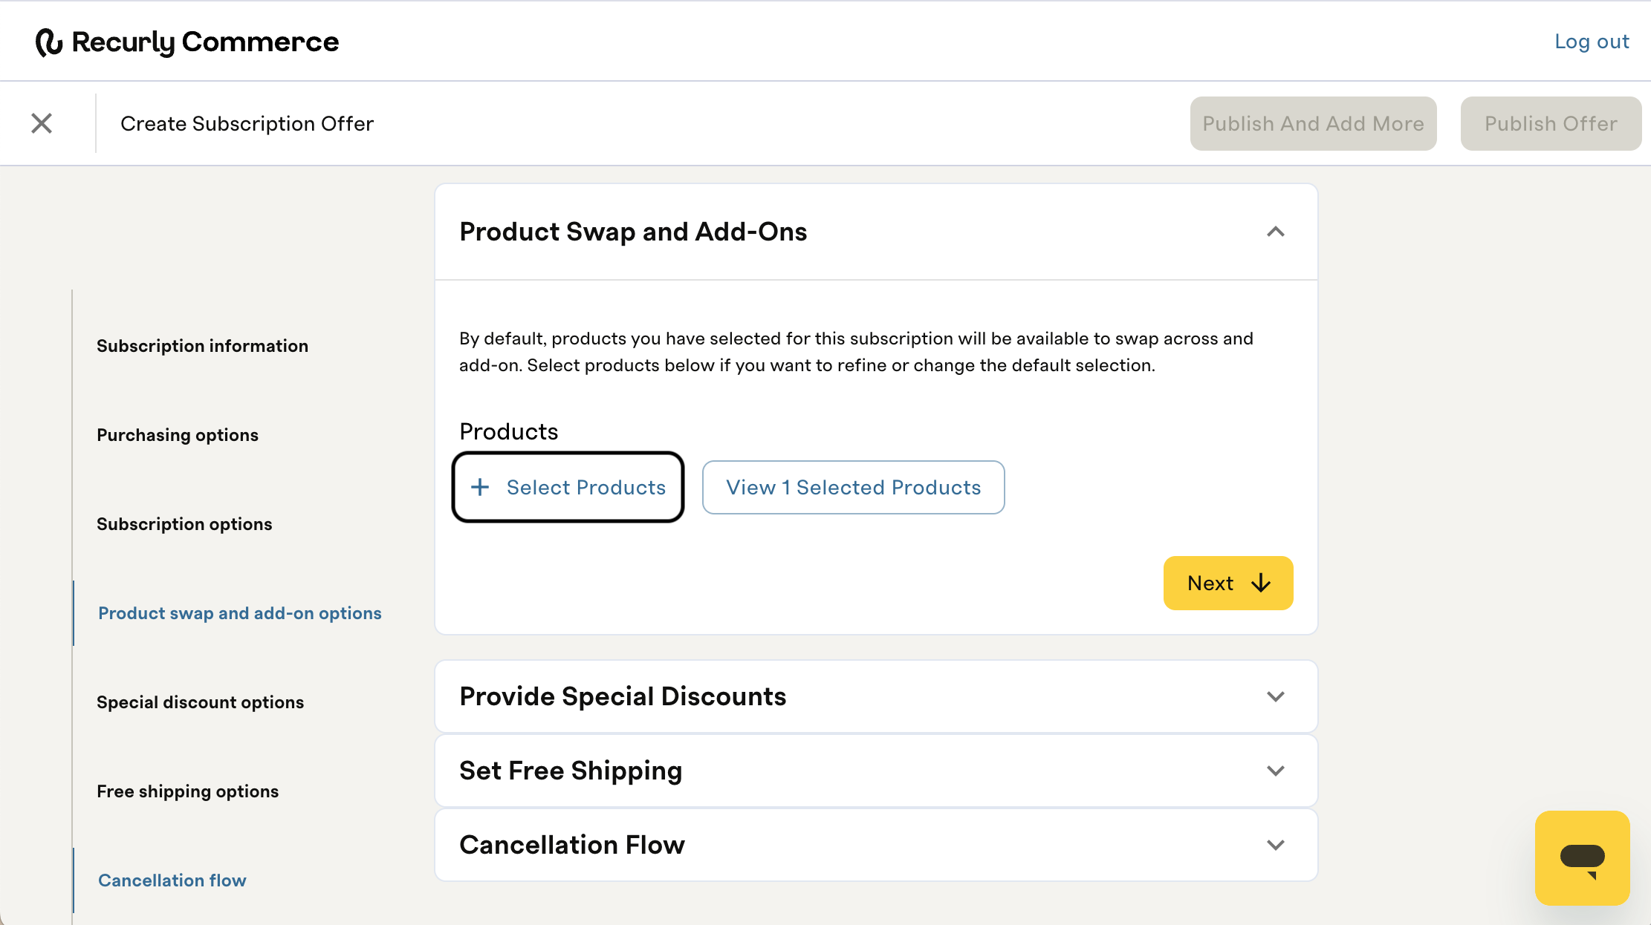Click the Log out link
The height and width of the screenshot is (925, 1651).
point(1592,42)
